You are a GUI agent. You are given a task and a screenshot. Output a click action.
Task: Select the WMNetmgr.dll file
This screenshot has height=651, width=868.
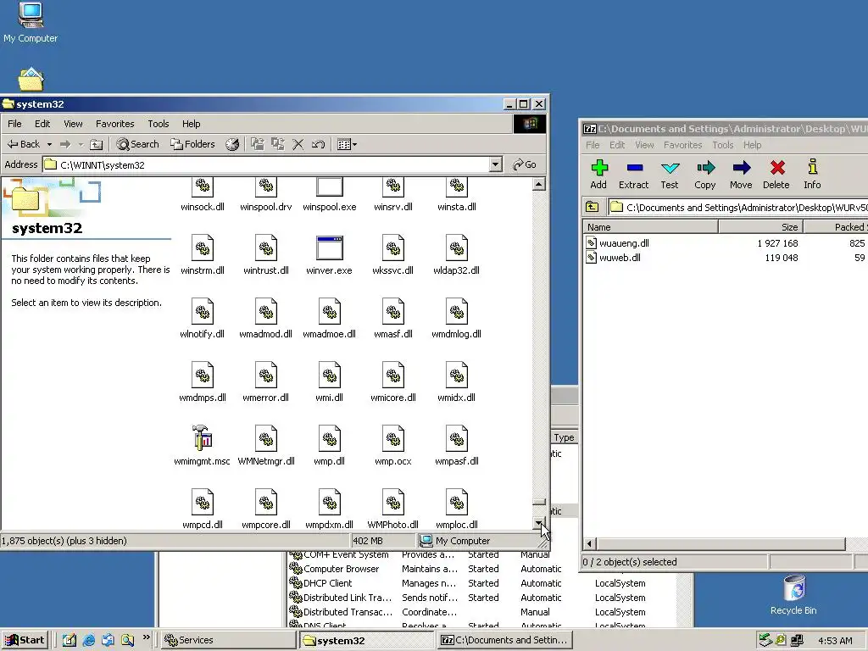coord(265,446)
